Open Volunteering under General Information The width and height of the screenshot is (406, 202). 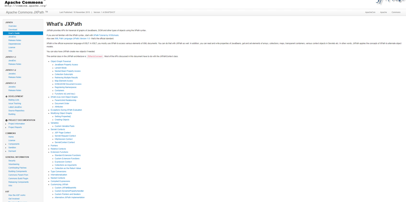[x=14, y=164]
